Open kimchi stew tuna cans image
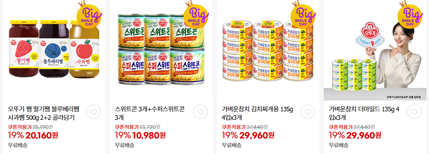 268,50
